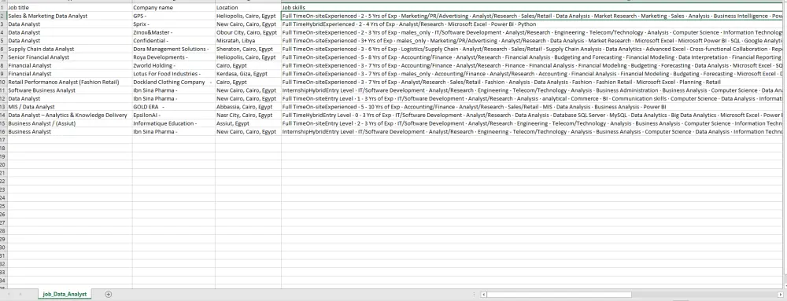
Task: Select 'Nasr City, Cairo, Egypt' location cell
Action: pyautogui.click(x=248, y=116)
